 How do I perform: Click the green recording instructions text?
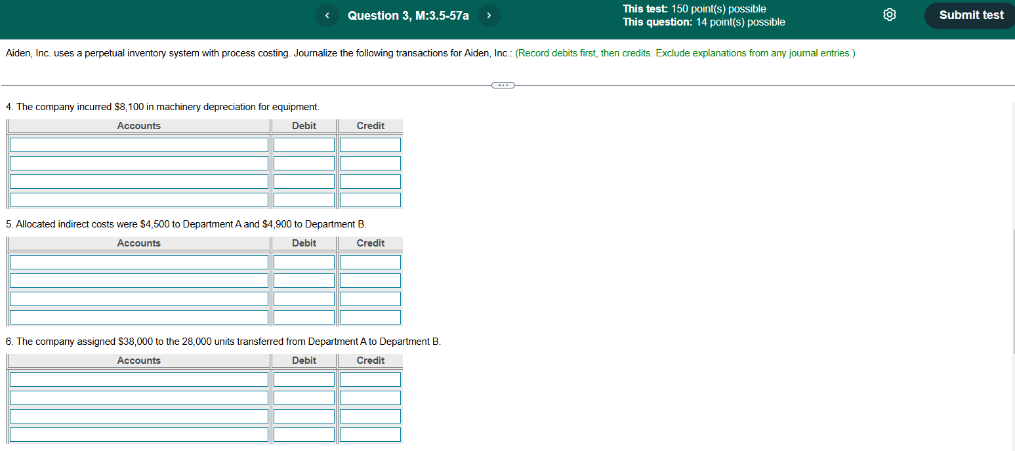[x=685, y=53]
